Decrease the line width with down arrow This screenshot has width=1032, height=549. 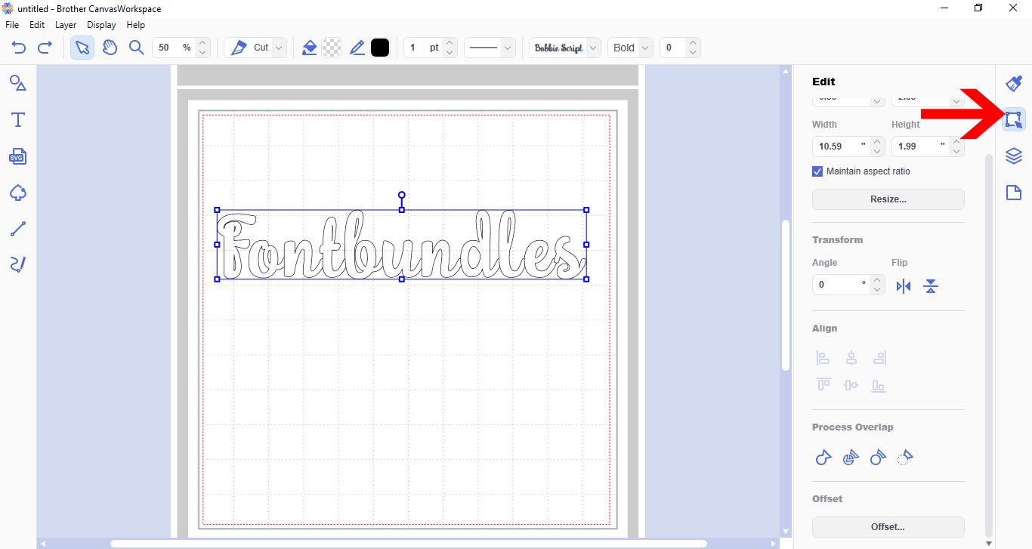click(x=450, y=53)
